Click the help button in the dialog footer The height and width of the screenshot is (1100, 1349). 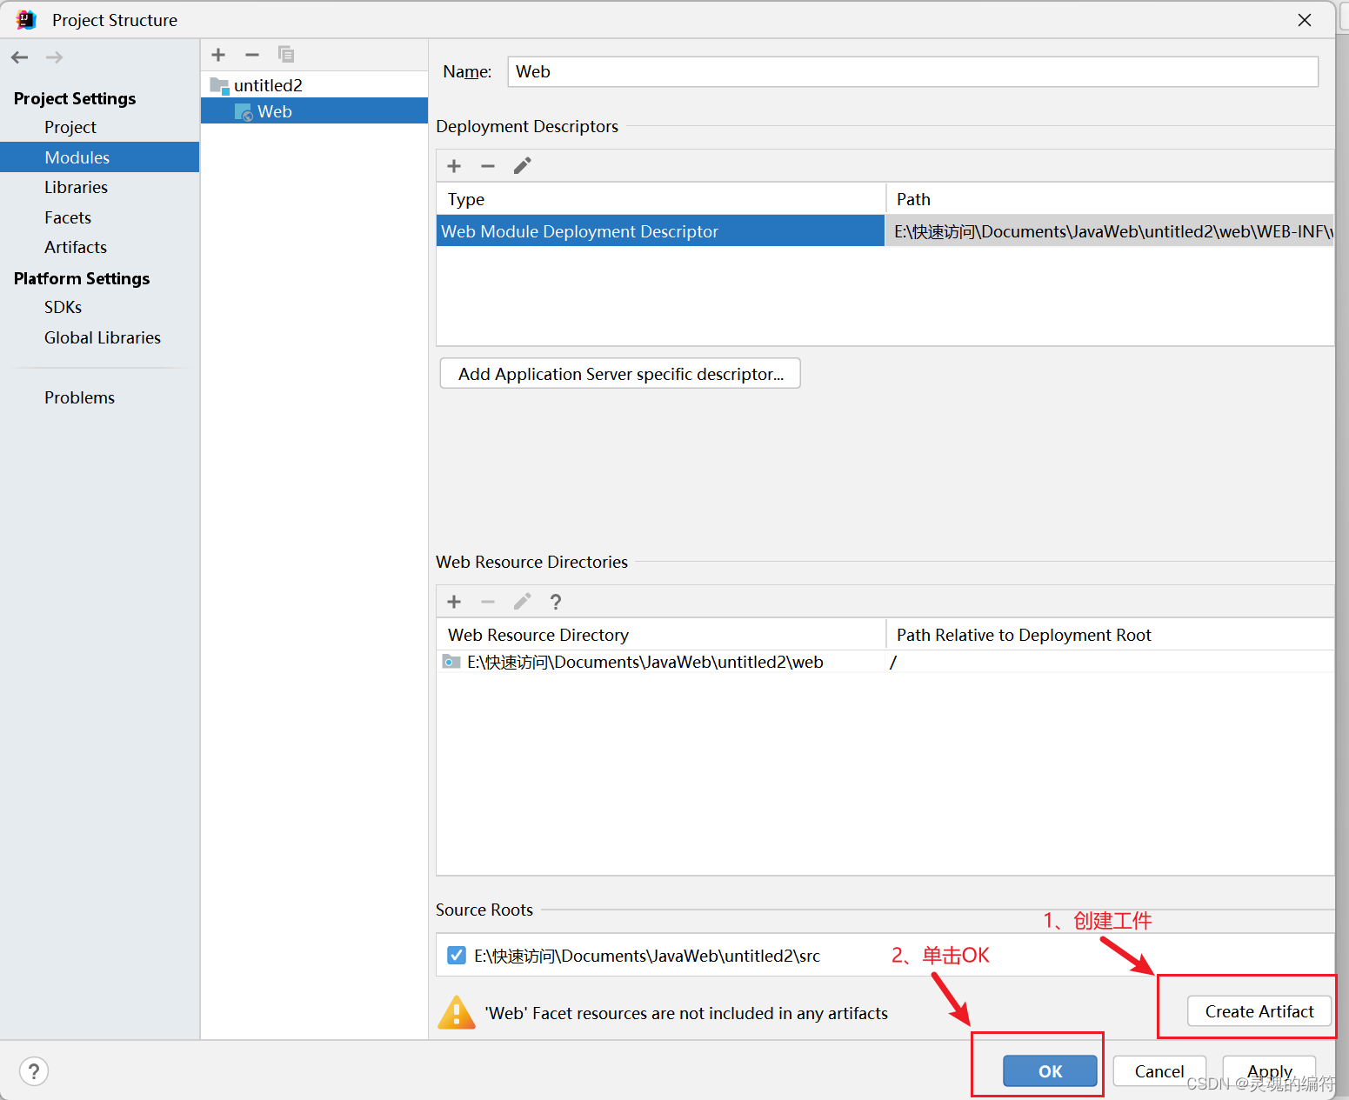pyautogui.click(x=34, y=1071)
